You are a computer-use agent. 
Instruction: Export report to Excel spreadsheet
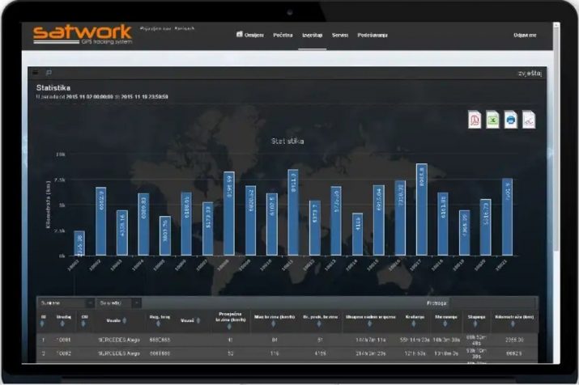[492, 120]
